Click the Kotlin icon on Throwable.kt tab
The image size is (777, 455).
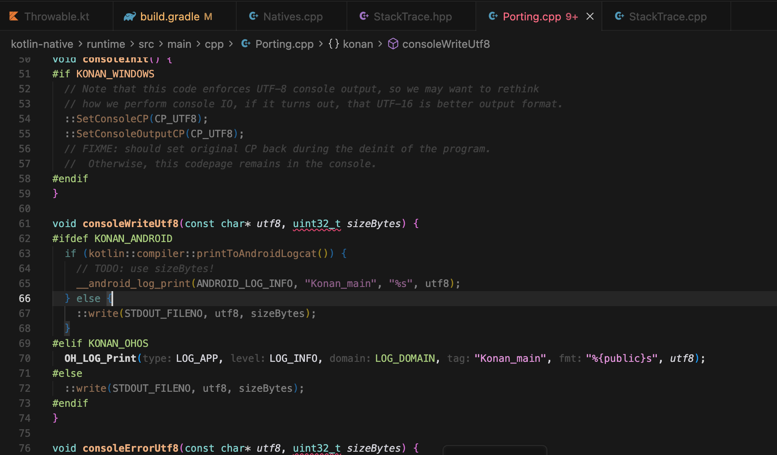pyautogui.click(x=14, y=17)
